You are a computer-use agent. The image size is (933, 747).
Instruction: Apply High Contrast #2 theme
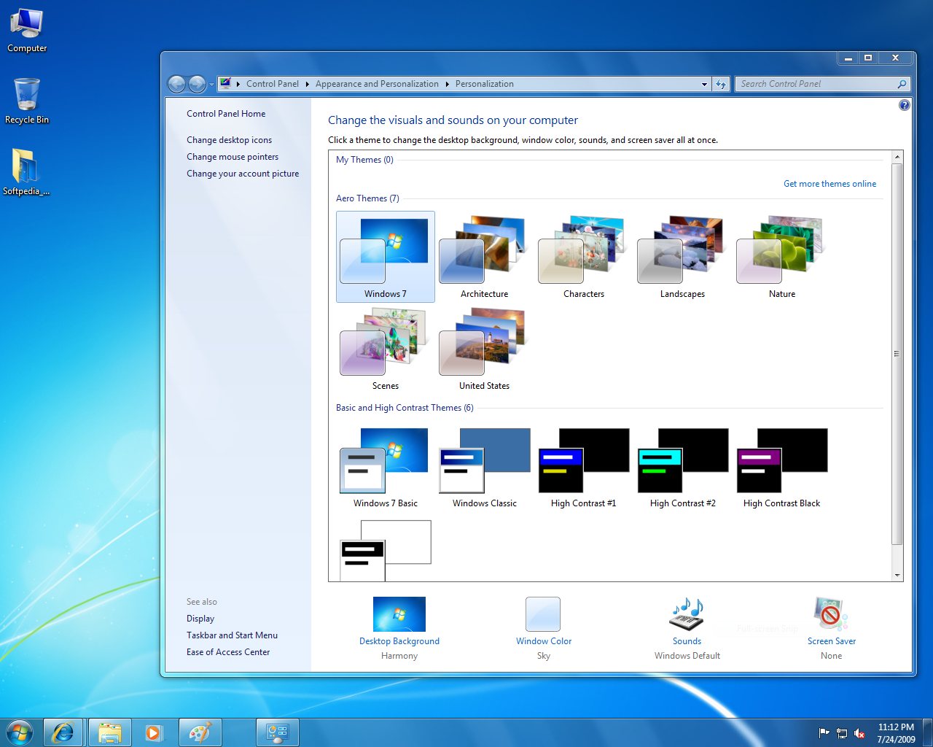pos(682,467)
